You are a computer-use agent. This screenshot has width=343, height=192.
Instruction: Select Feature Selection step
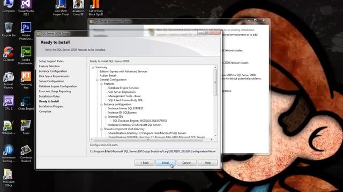49,66
